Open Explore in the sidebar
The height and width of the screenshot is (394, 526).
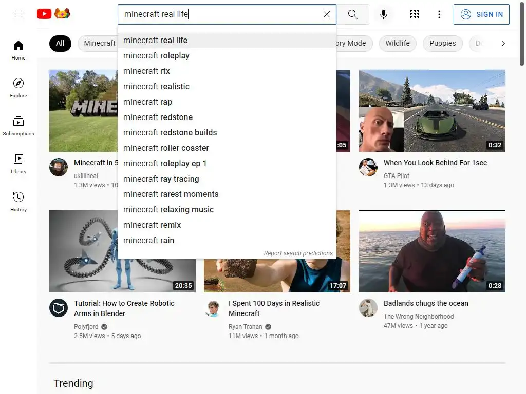point(18,88)
